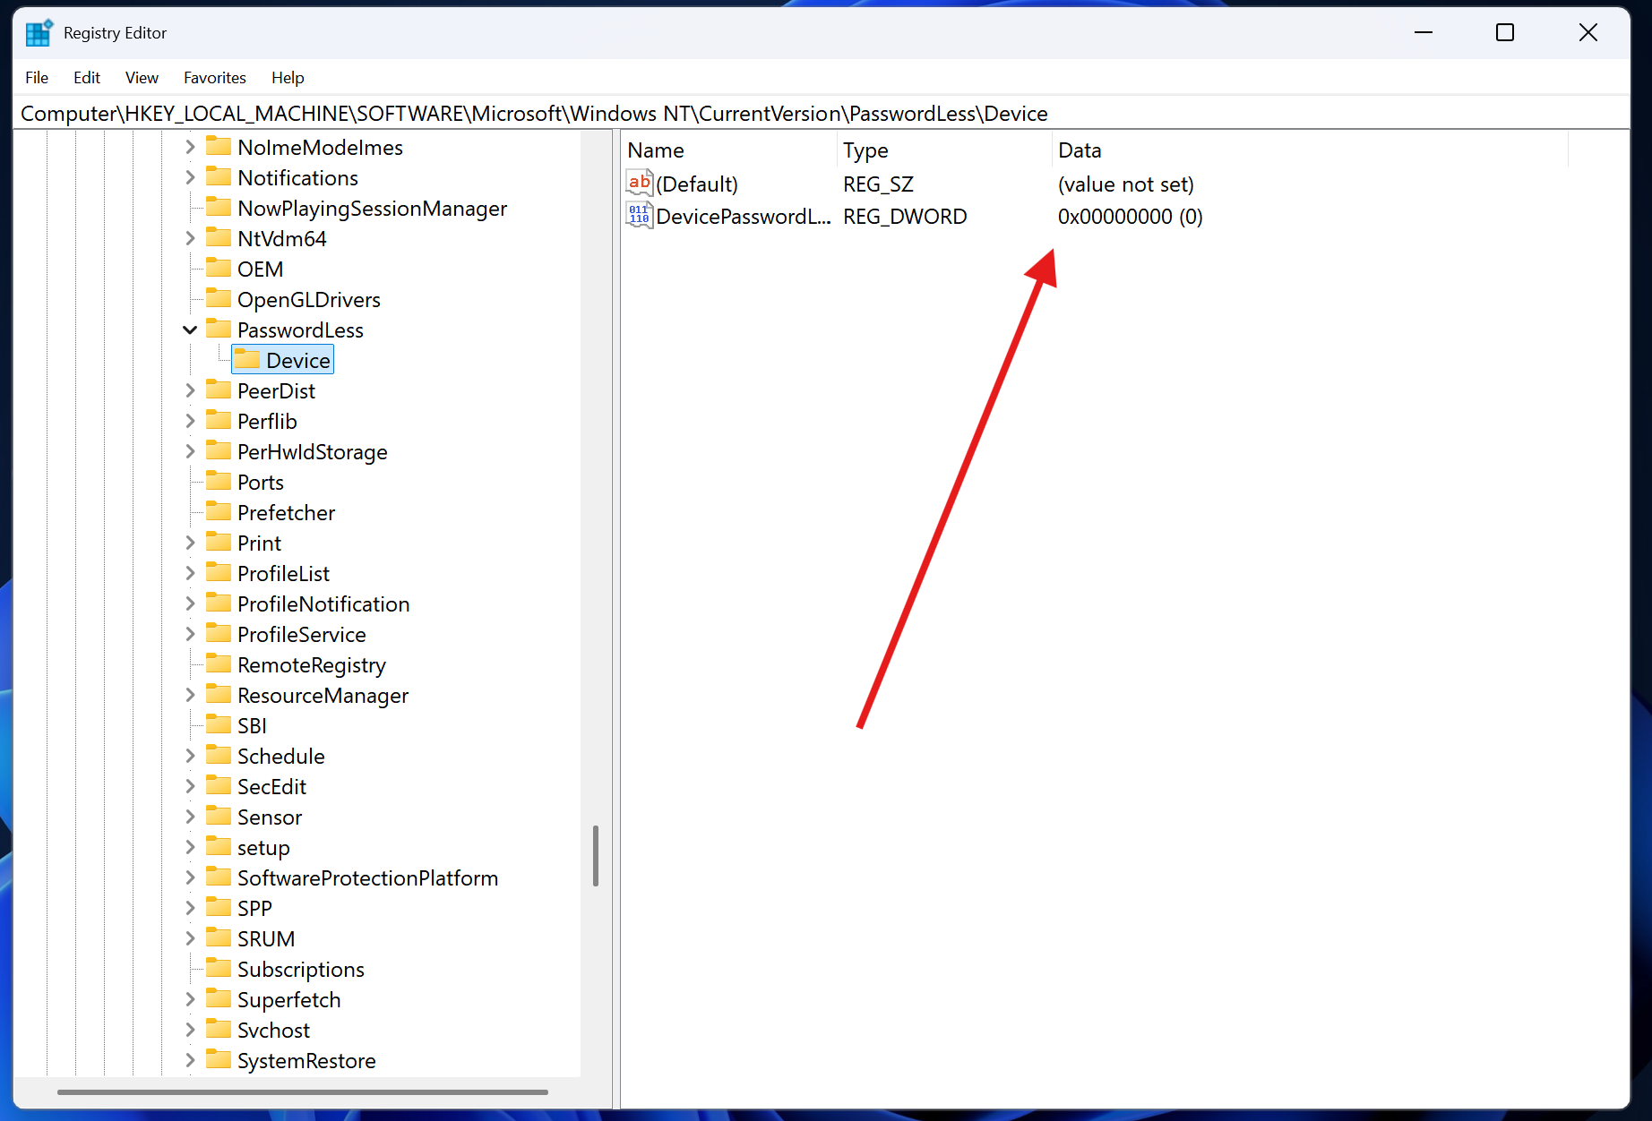The height and width of the screenshot is (1121, 1652).
Task: Click the tree pane vertical scrollbar thumb
Action: pos(596,856)
